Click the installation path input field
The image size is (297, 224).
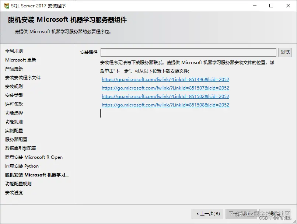click(x=188, y=52)
